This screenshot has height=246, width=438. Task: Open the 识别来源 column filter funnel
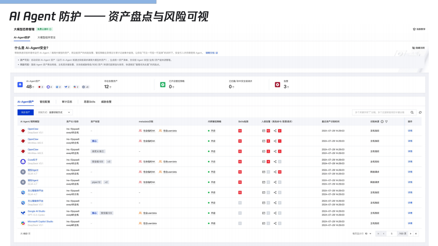coord(386,121)
